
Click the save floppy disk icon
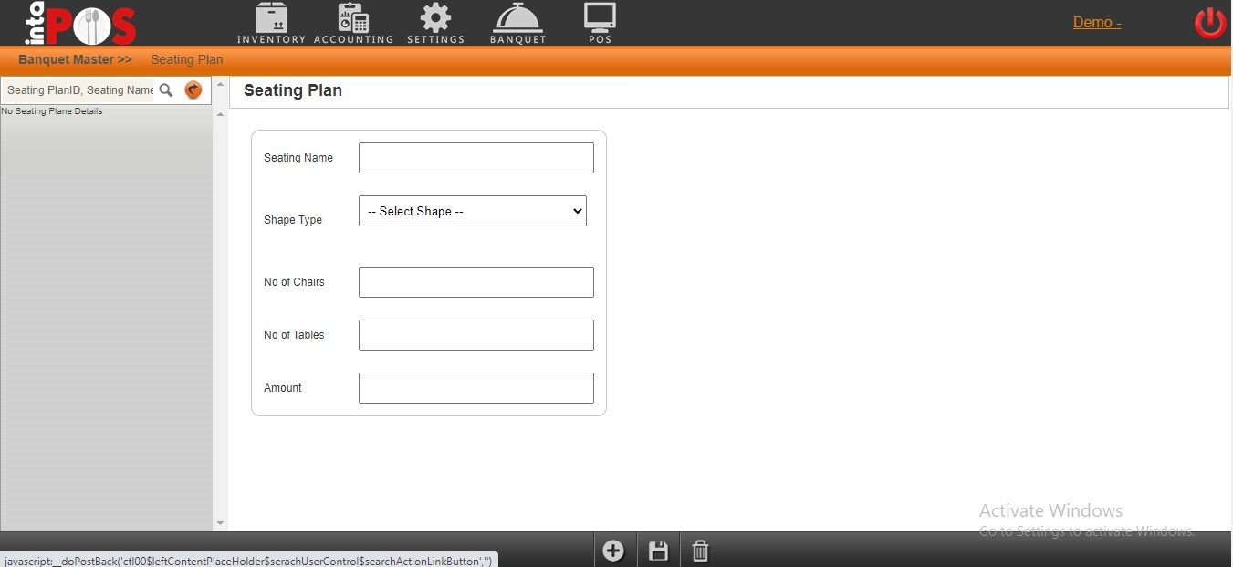[658, 551]
